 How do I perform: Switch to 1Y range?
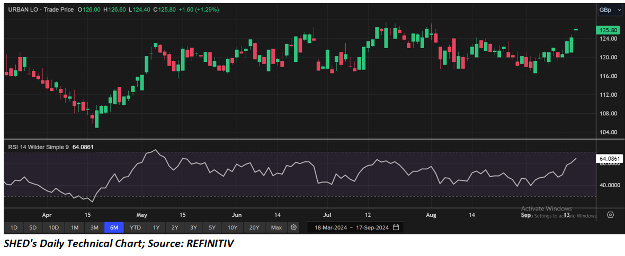click(156, 228)
